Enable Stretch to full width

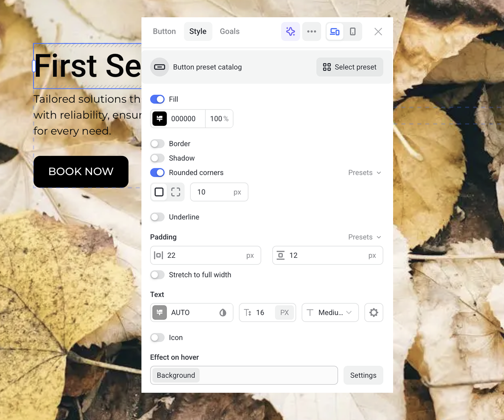(x=157, y=275)
